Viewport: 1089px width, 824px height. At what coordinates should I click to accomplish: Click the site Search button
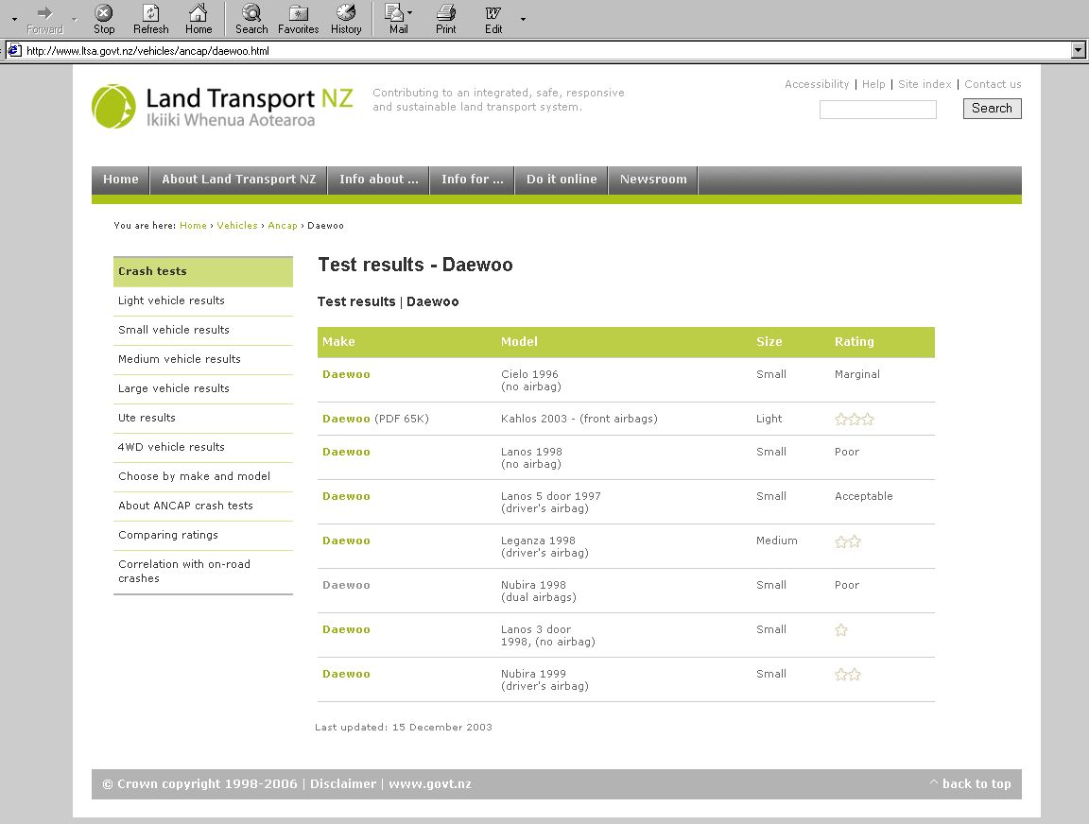coord(992,109)
